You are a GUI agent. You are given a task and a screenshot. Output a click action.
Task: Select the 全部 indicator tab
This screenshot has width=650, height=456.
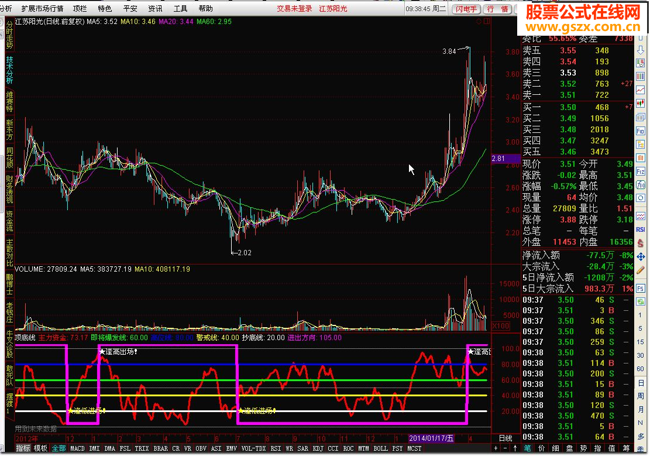click(x=59, y=448)
